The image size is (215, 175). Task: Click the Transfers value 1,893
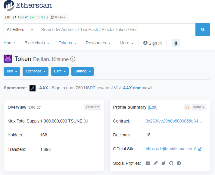(45, 149)
